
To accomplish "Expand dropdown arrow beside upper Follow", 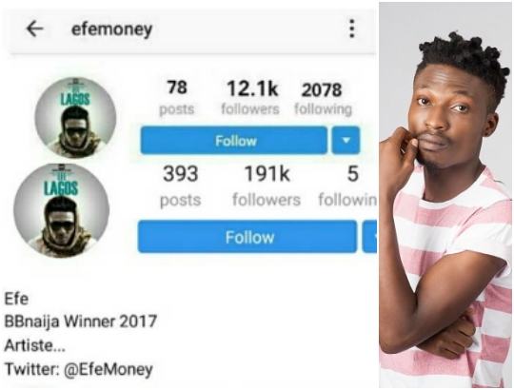I will coord(346,141).
